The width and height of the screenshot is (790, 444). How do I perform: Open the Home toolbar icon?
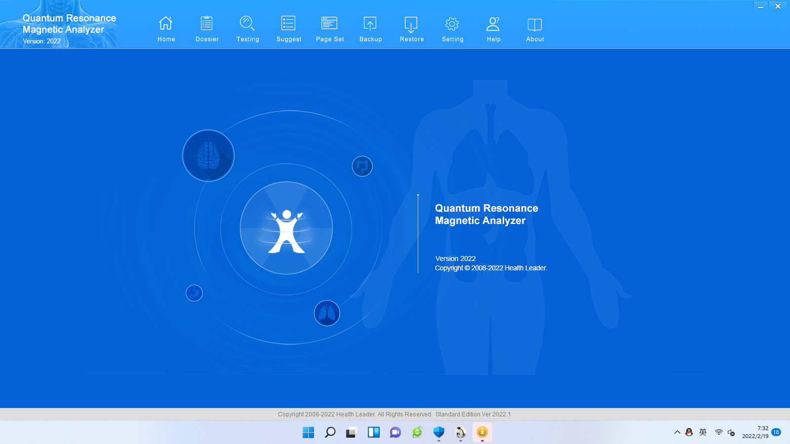[166, 23]
